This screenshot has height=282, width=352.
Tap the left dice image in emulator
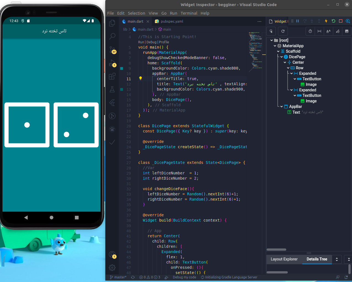coord(27,125)
